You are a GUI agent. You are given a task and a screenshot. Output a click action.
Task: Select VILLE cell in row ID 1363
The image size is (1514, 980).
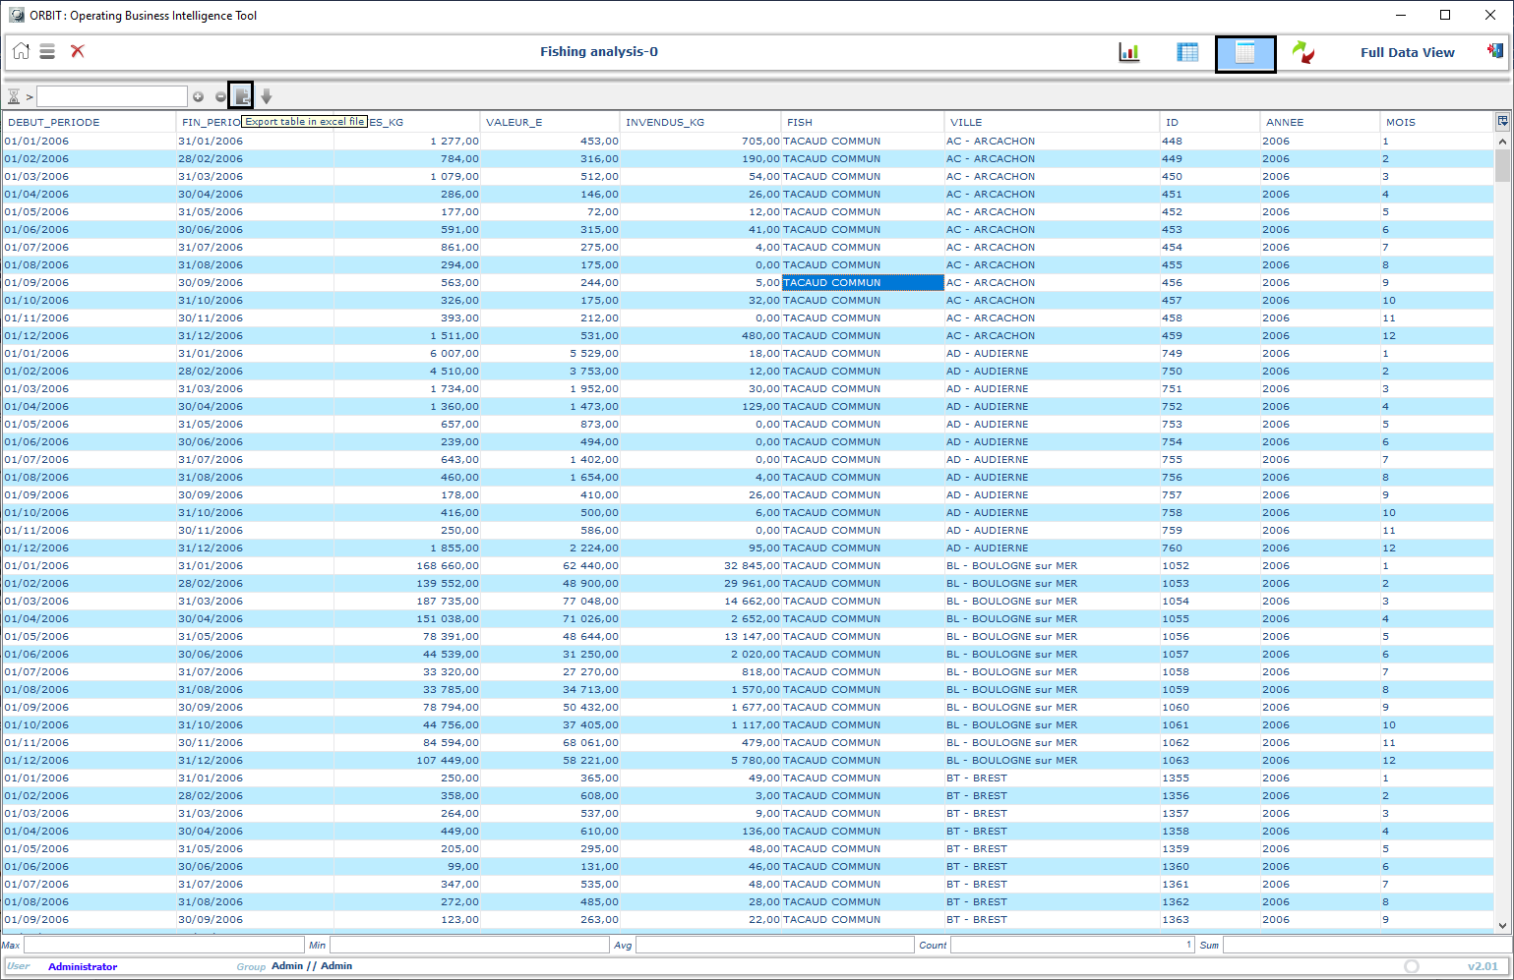pos(1052,919)
